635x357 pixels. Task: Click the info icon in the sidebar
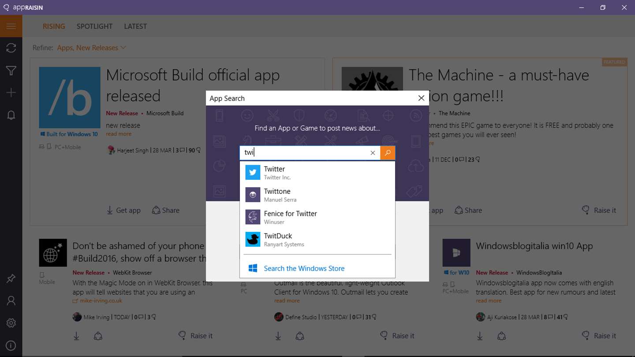[x=11, y=346]
